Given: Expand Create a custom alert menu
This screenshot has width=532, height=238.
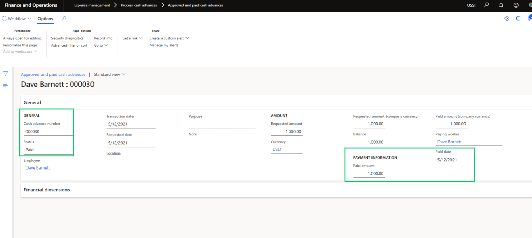Looking at the screenshot, I should click(x=169, y=38).
